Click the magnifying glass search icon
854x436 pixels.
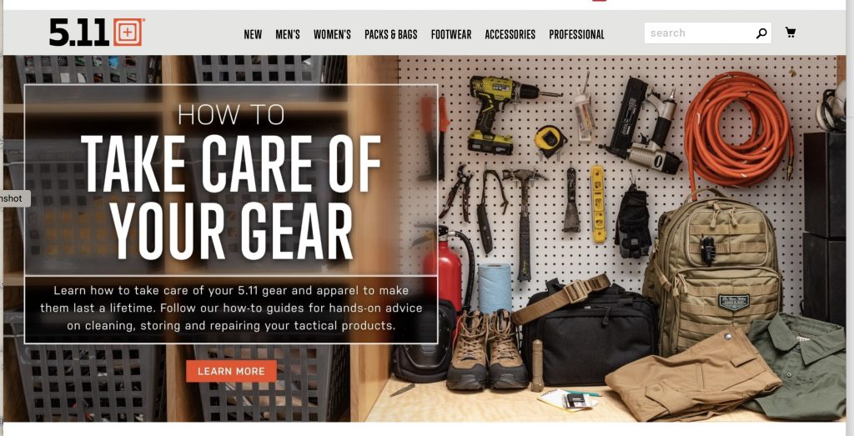(761, 33)
